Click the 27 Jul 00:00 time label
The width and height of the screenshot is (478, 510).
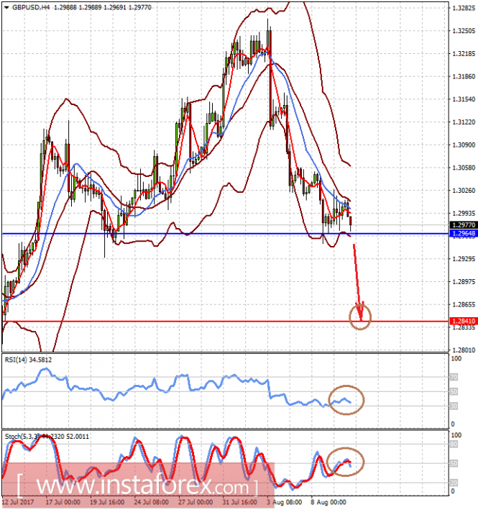tap(197, 501)
